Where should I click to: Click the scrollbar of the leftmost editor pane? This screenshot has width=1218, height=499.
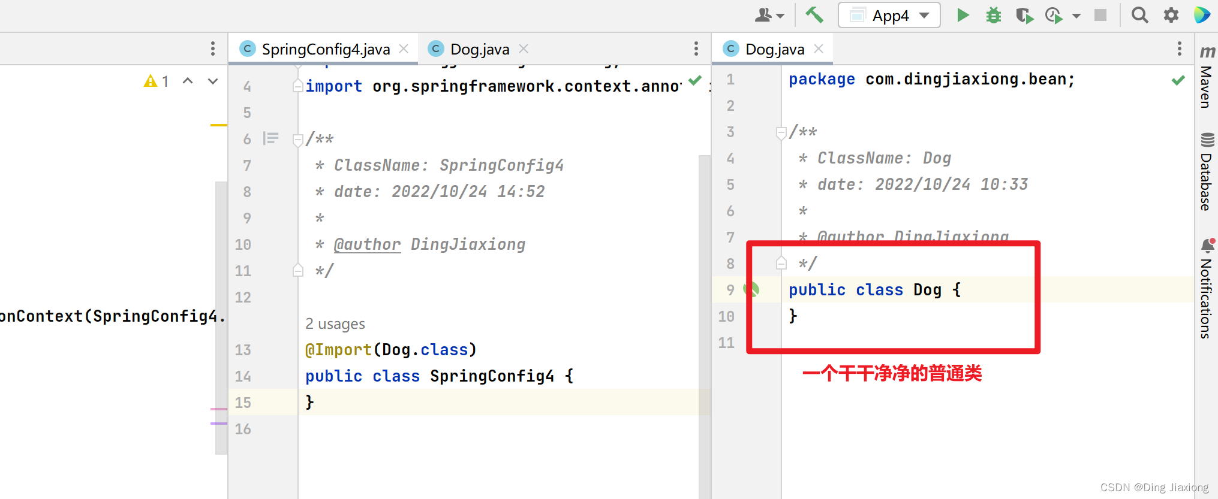point(221,317)
